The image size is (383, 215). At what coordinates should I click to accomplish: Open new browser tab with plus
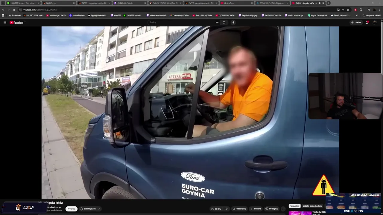328,3
